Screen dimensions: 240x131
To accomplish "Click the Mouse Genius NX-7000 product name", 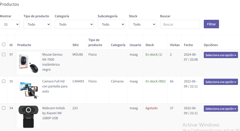I will [x=52, y=62].
